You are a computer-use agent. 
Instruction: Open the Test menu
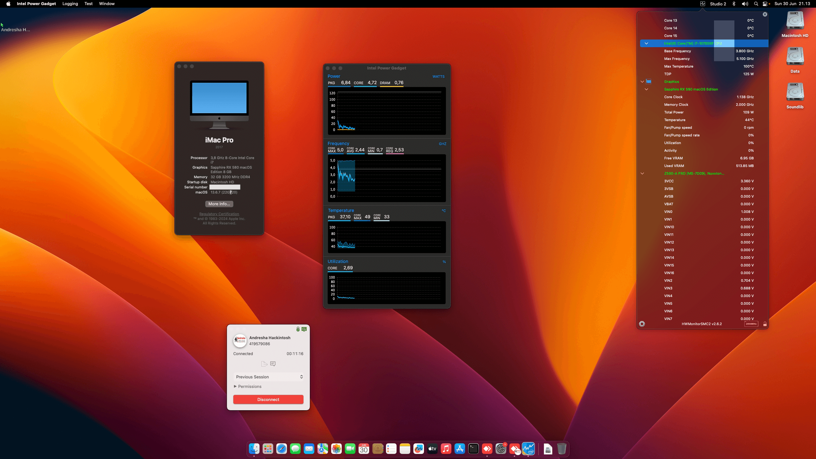click(89, 4)
